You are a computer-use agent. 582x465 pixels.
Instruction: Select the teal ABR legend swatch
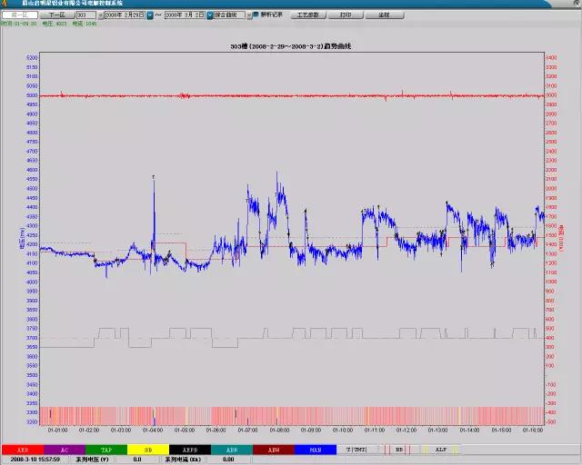(231, 450)
